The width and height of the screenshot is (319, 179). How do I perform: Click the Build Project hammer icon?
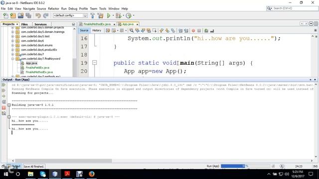pyautogui.click(x=93, y=15)
